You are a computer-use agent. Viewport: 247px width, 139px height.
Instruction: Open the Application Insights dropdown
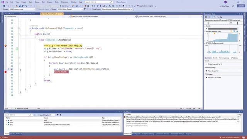(x=154, y=6)
